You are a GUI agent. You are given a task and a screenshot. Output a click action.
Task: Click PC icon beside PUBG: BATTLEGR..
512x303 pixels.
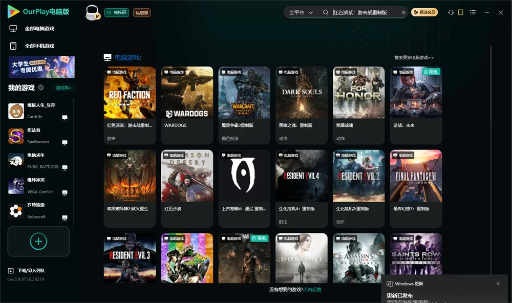coord(65,168)
